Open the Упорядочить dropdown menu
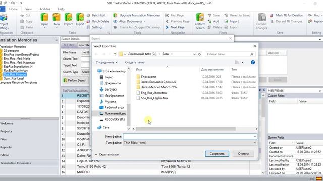 (x=106, y=62)
